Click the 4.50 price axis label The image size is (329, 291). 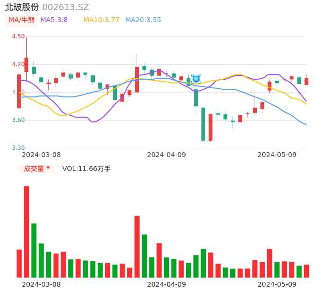(18, 36)
